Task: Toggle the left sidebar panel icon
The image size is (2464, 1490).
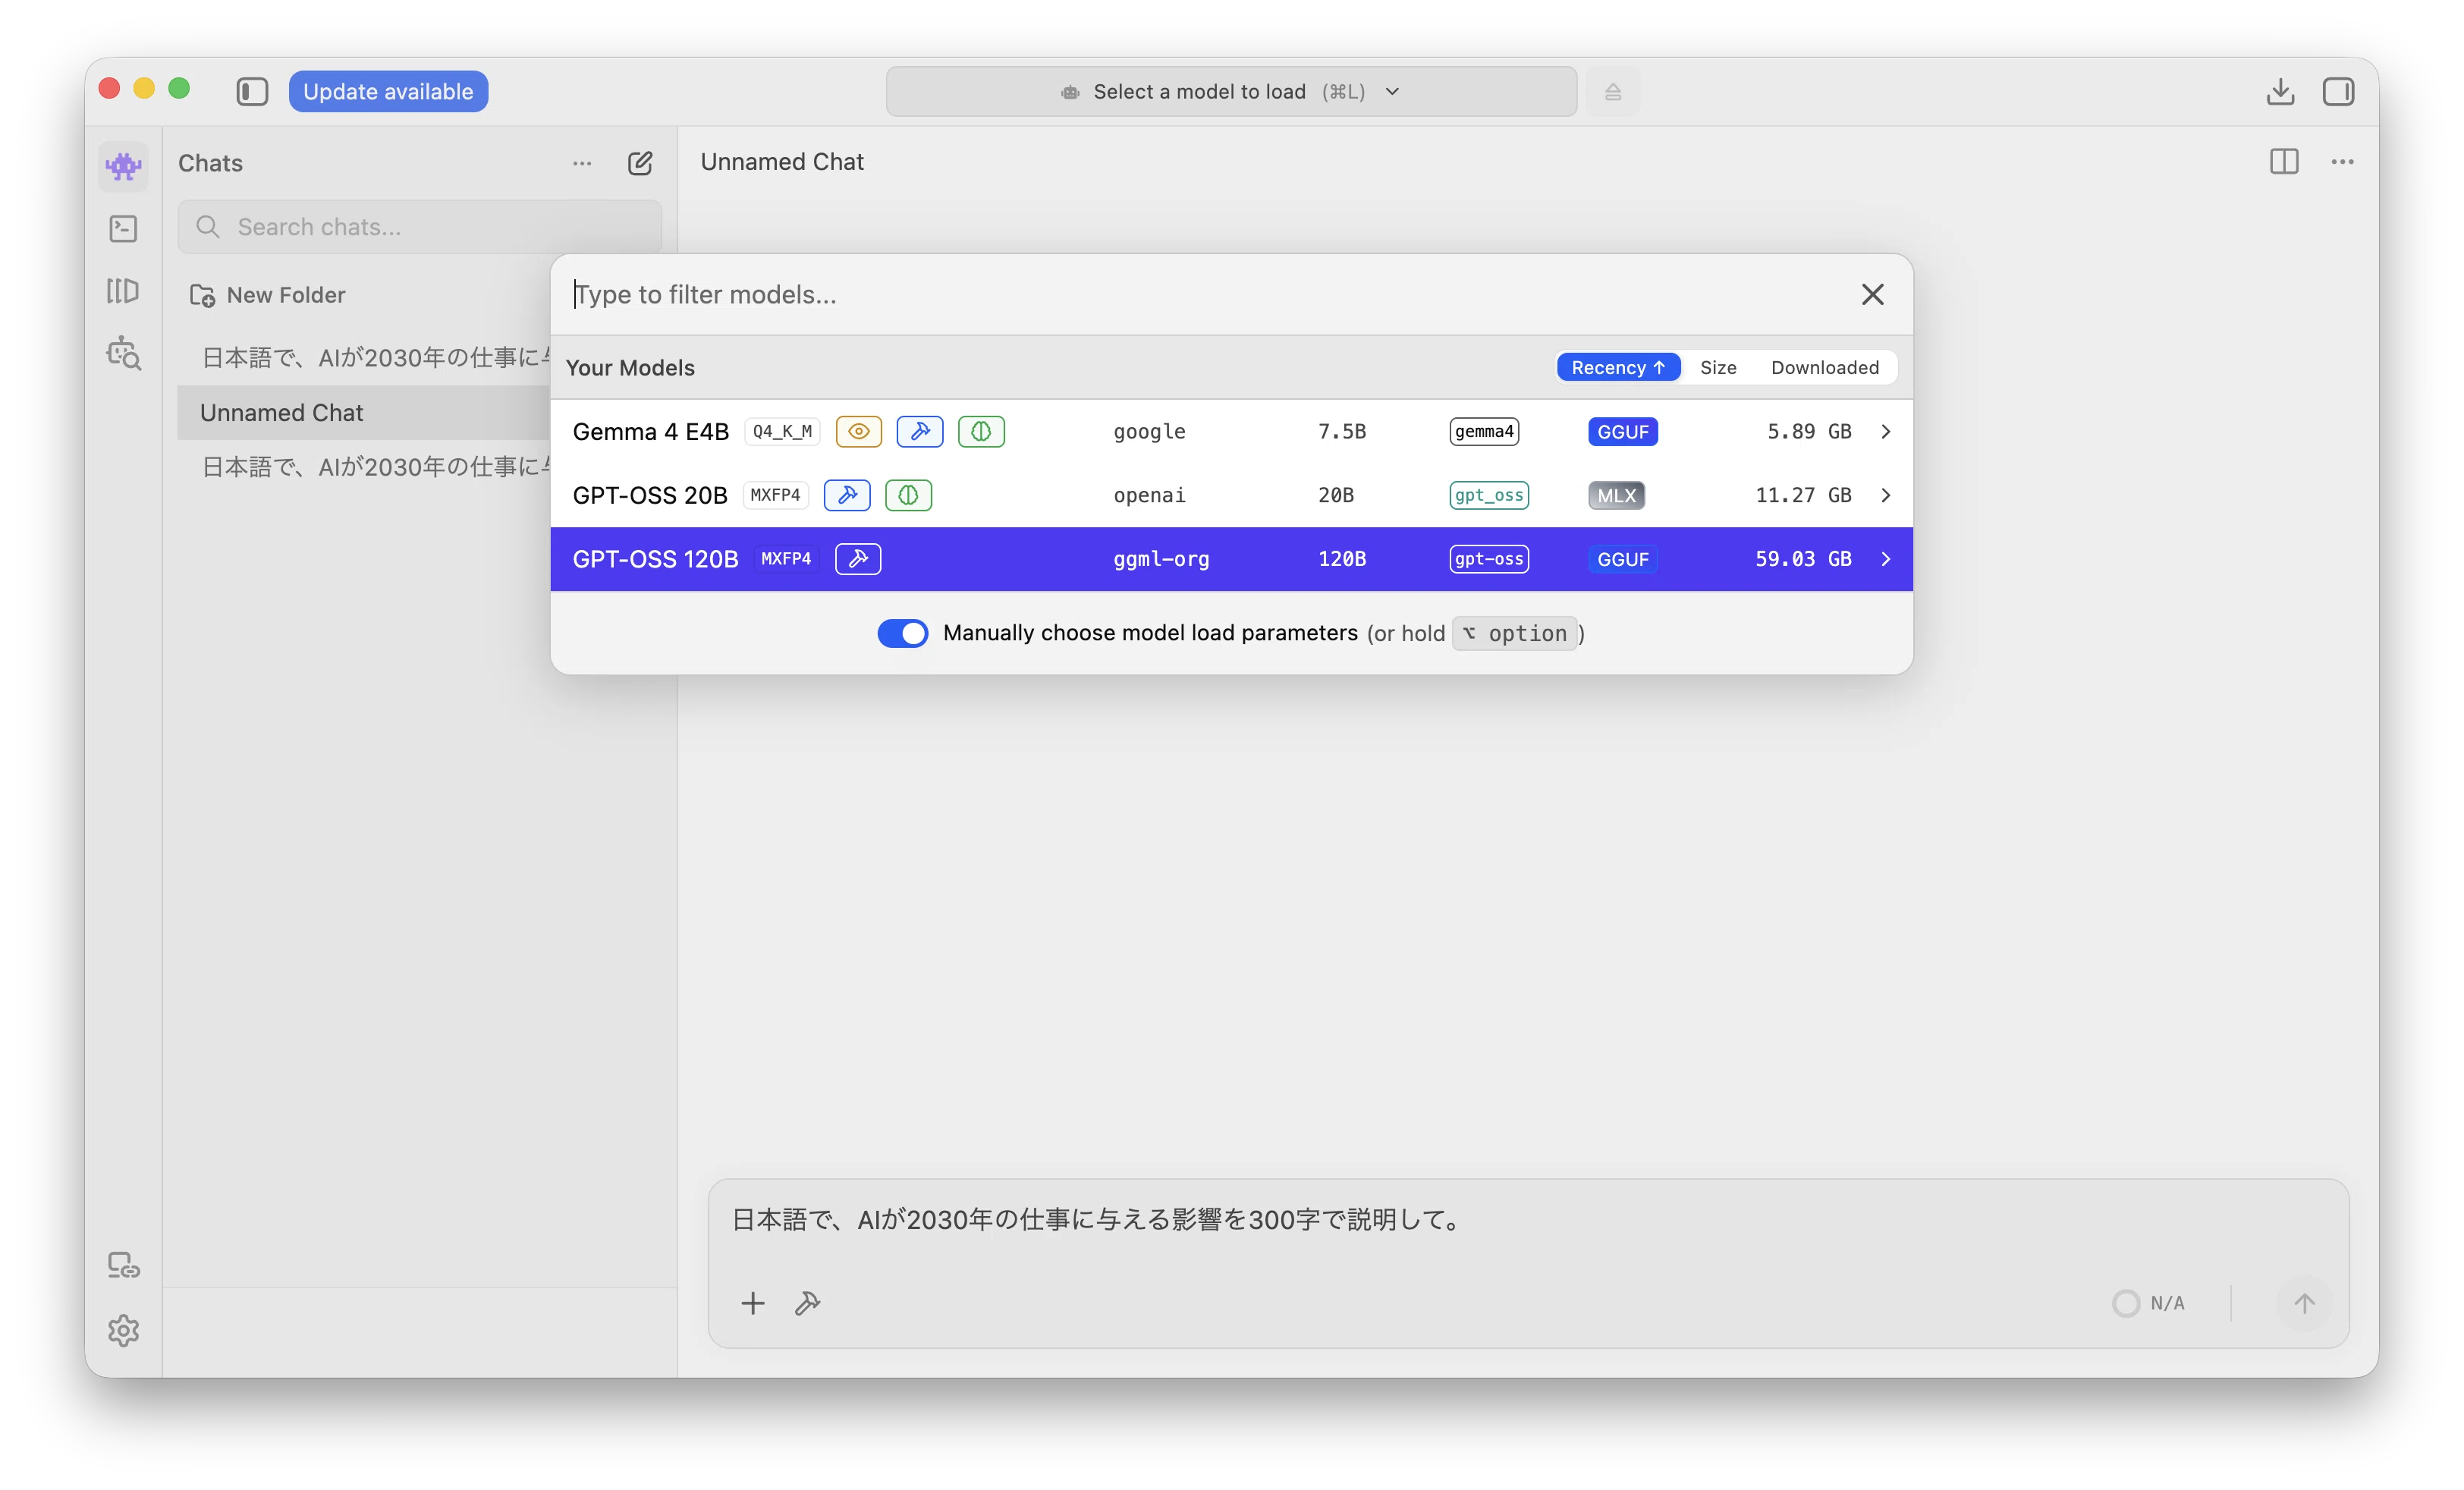Action: click(x=252, y=92)
